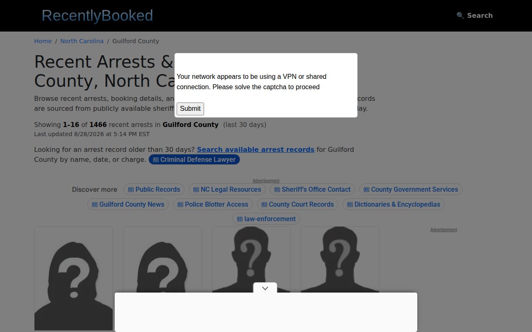Click the Criminal Defense Lawyer pill
The image size is (532, 332).
click(194, 159)
